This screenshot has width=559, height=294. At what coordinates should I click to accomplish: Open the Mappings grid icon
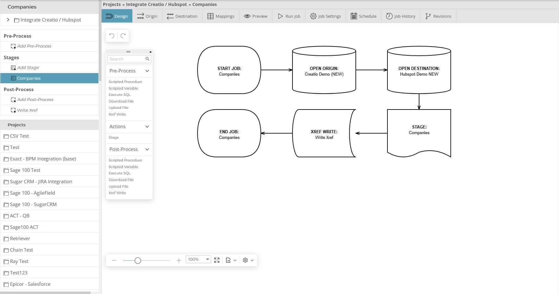point(210,16)
